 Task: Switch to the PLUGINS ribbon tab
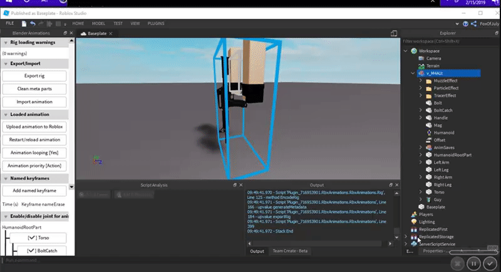coord(156,24)
